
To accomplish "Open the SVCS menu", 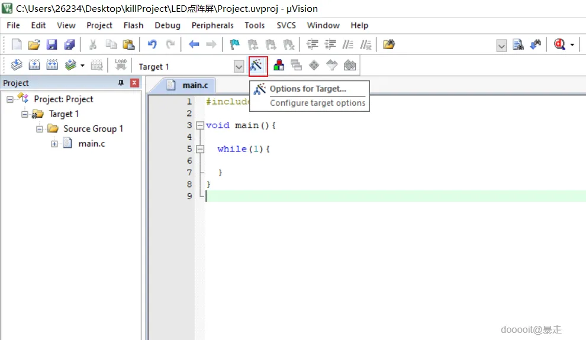I will pyautogui.click(x=286, y=25).
